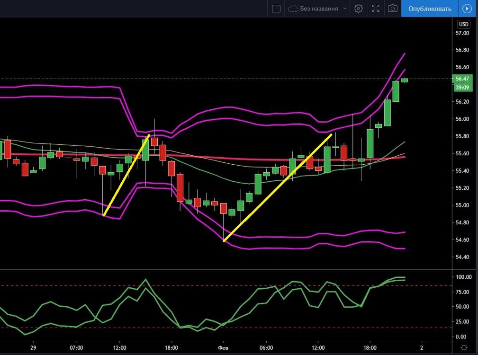Click the 07:00 time axis label

76,348
